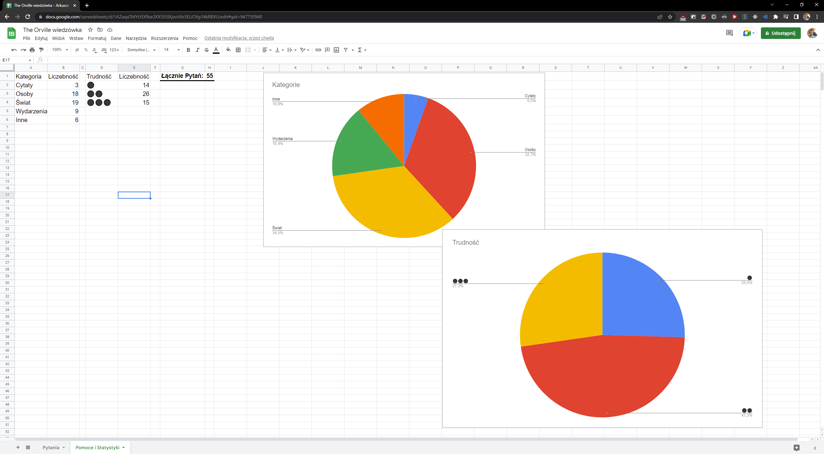
Task: Insert a link with toolbar icon
Action: point(318,50)
